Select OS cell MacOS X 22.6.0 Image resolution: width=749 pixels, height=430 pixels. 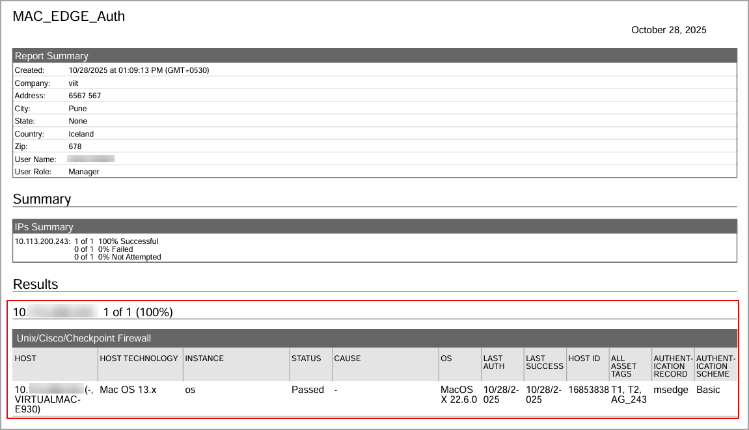pos(459,395)
